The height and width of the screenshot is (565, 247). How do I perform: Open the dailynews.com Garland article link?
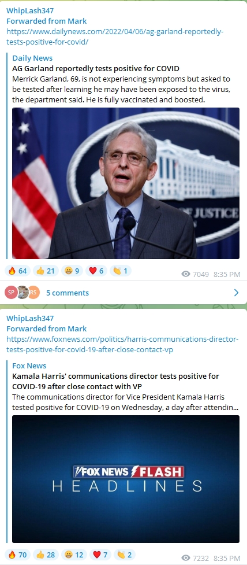[115, 37]
